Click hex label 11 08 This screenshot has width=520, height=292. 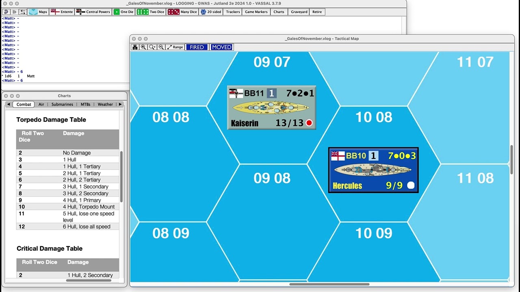tap(475, 178)
